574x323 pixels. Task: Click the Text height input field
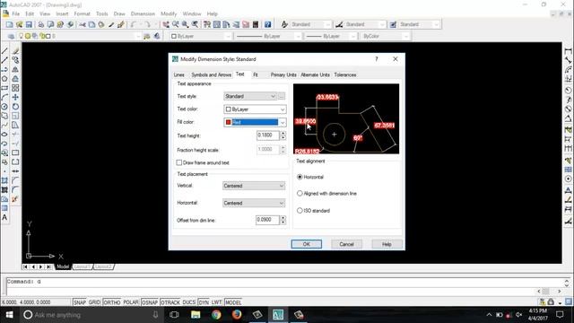pos(268,135)
